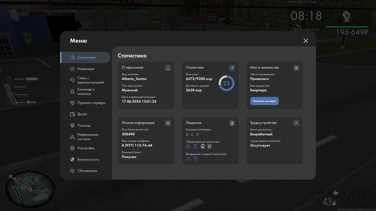
Task: Click the 08:18 game clock
Action: [x=306, y=16]
